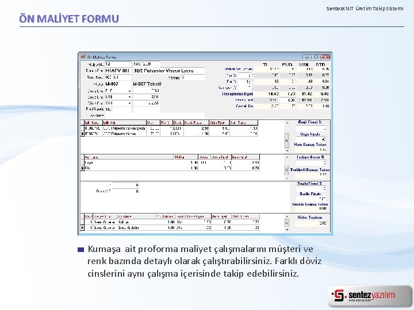
Task: Click the 'Örgü Firesi %' input field
Action: tap(310, 129)
